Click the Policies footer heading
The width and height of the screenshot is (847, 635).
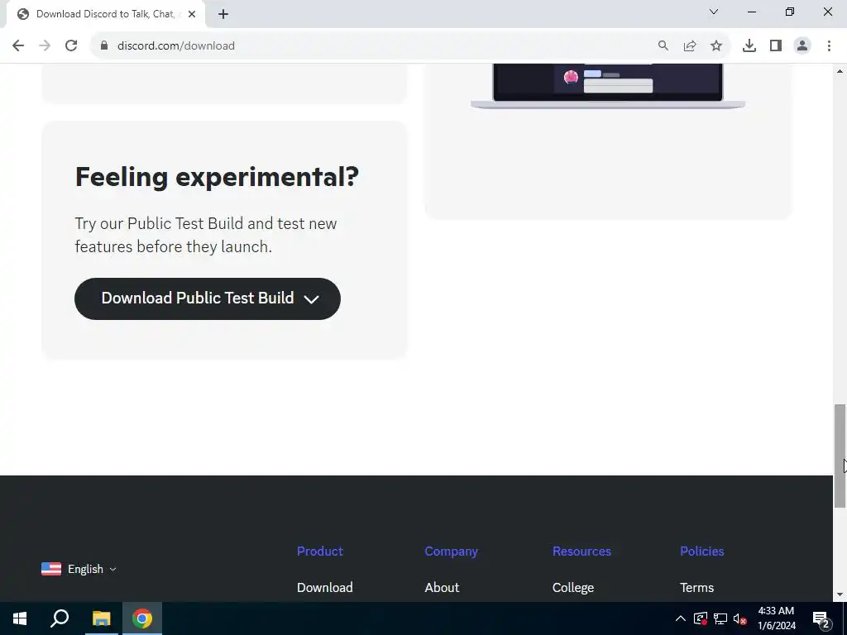coord(701,551)
